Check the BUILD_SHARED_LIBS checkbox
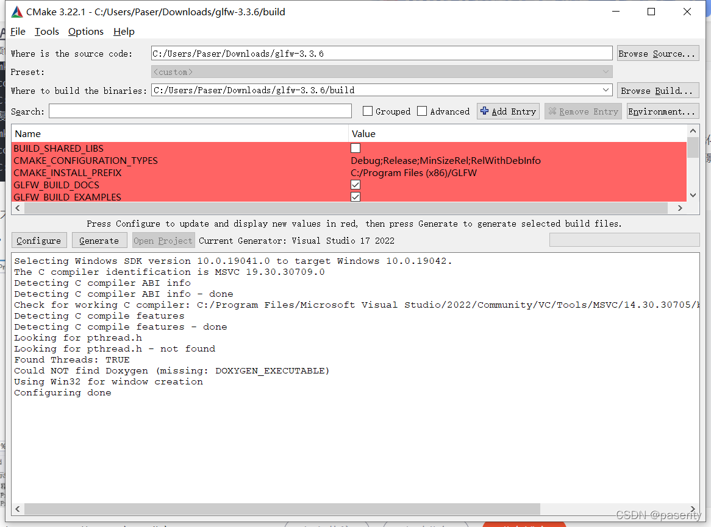This screenshot has width=711, height=527. (x=355, y=148)
